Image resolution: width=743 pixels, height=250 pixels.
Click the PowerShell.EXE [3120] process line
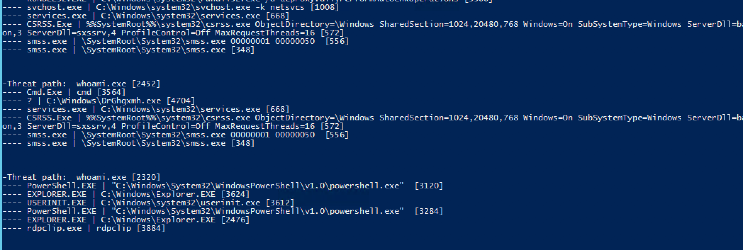pos(223,186)
